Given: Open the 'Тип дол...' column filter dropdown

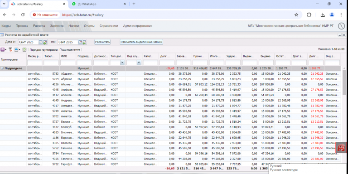Looking at the screenshot, I should tap(122, 63).
